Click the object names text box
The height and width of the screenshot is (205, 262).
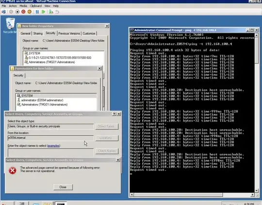coord(50,153)
